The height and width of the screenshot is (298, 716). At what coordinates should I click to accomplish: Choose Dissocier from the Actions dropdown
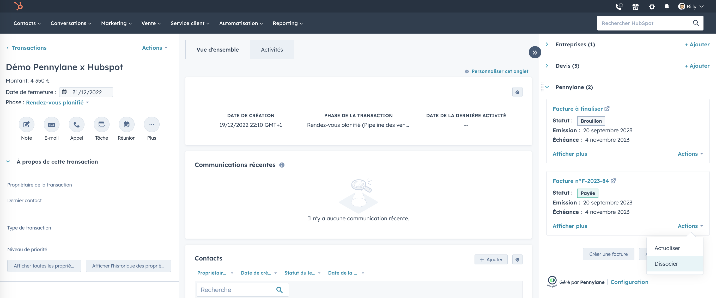pos(675,264)
